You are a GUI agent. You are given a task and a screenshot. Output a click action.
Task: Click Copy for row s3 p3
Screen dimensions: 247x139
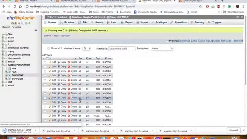62,107
